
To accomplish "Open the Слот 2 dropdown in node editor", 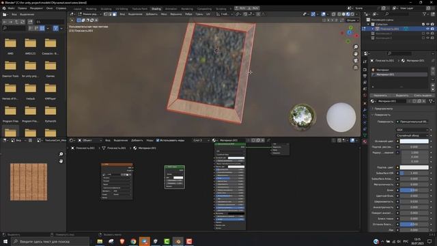I will click(201, 140).
